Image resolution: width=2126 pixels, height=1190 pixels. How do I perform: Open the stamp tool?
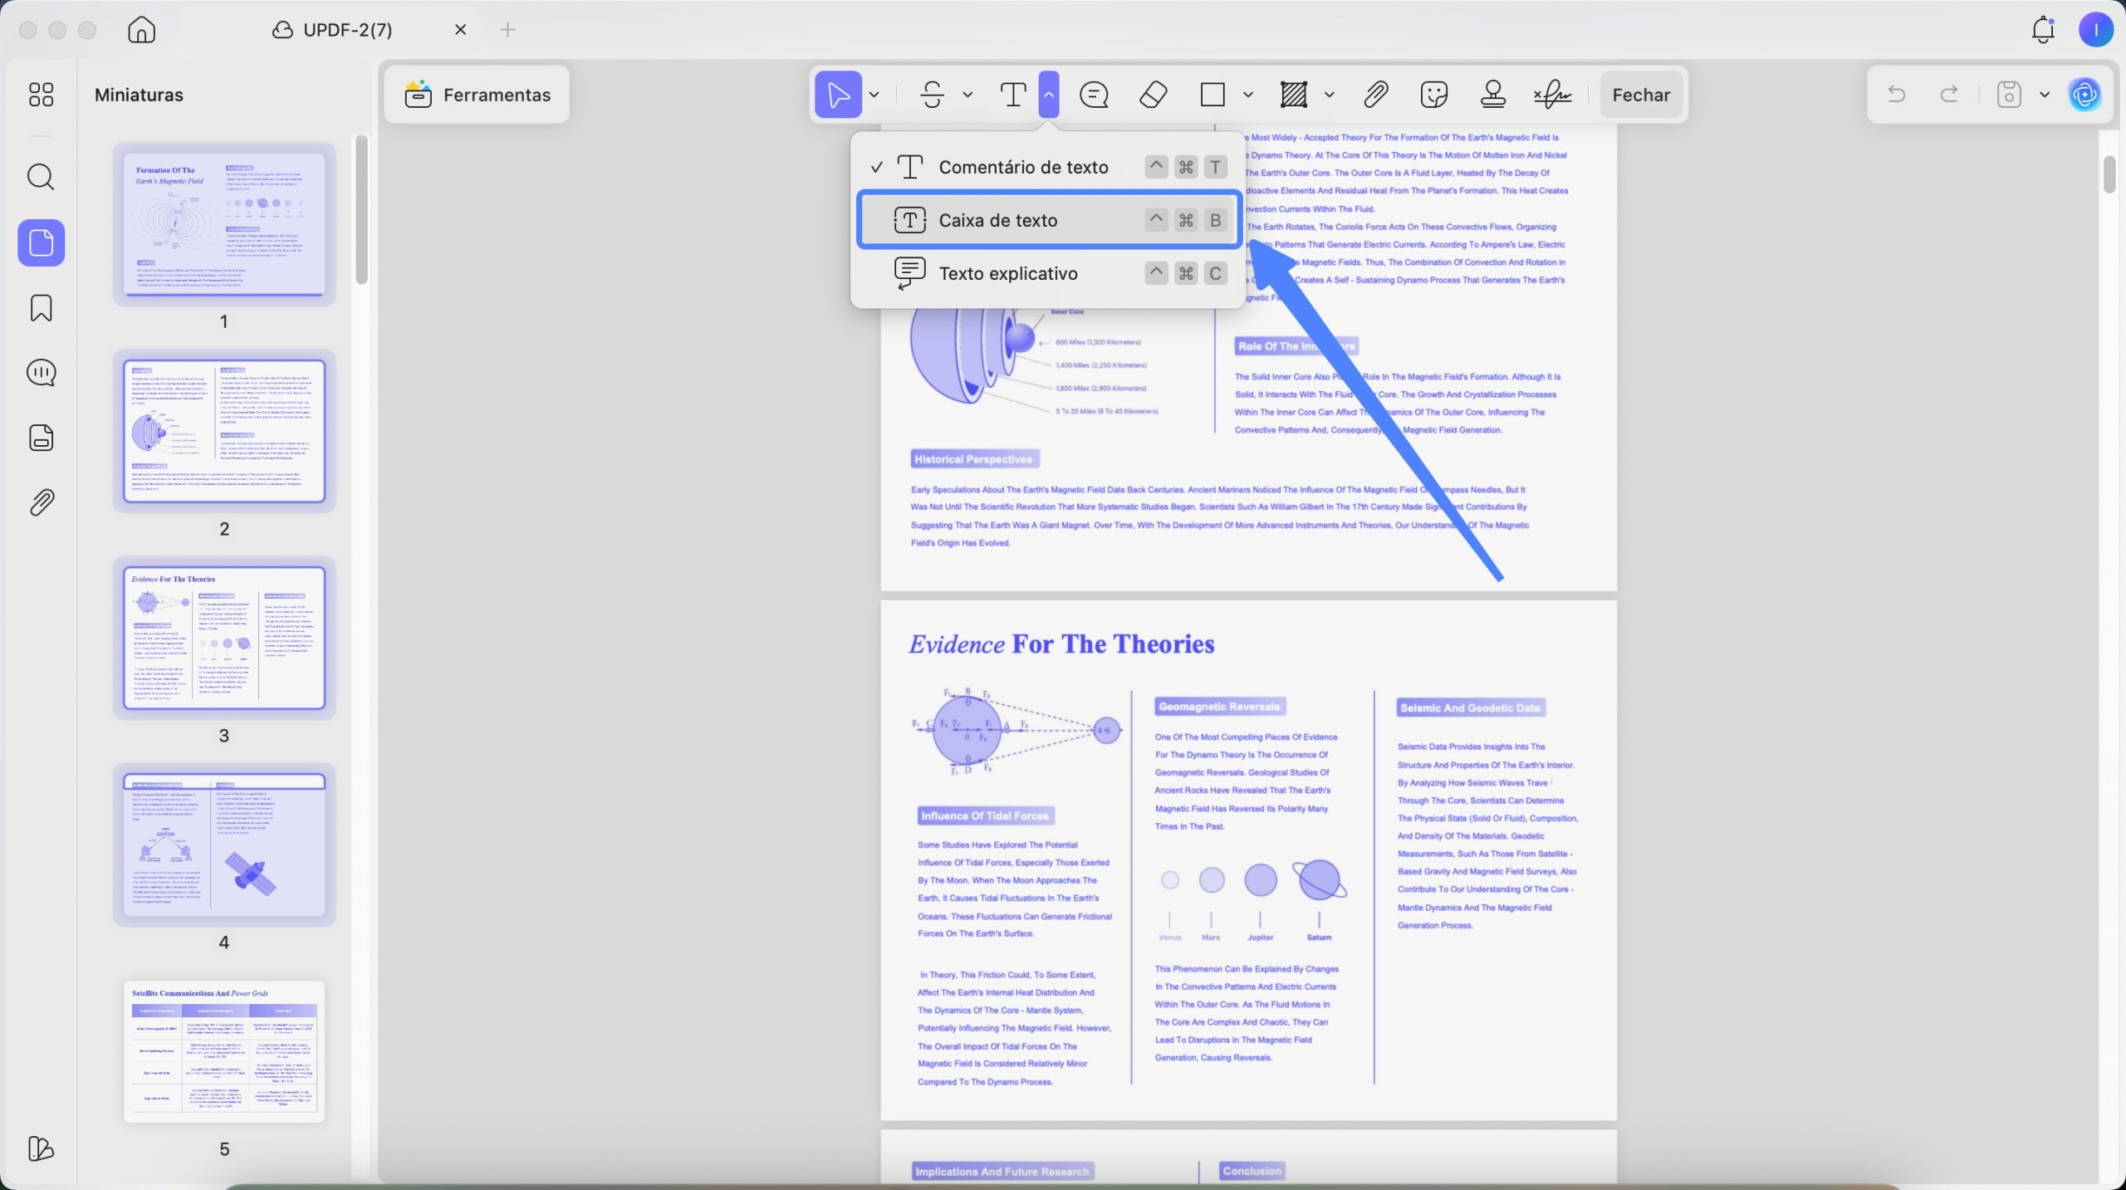click(x=1493, y=95)
